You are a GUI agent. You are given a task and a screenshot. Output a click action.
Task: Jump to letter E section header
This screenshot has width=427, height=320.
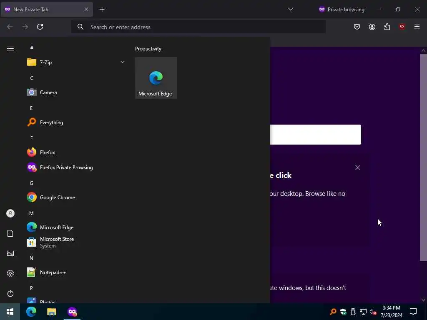coord(31,108)
